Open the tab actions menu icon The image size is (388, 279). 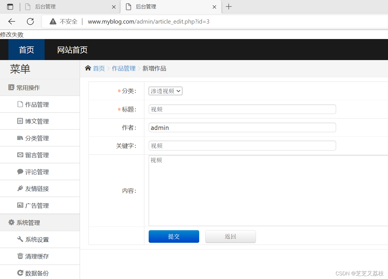coord(10,7)
